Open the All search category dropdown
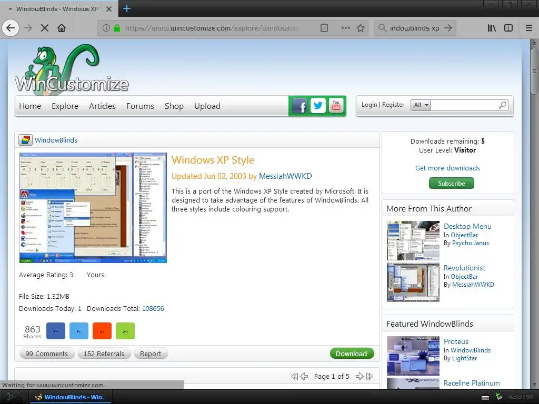The height and width of the screenshot is (404, 539). pos(421,105)
